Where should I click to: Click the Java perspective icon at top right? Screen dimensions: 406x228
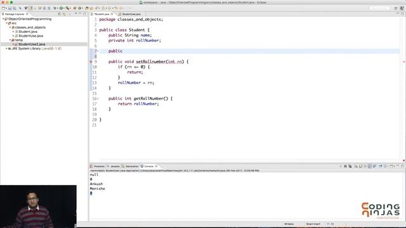tap(402, 8)
